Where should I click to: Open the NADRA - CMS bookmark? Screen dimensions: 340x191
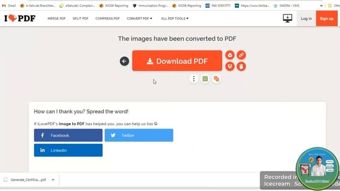point(286,6)
